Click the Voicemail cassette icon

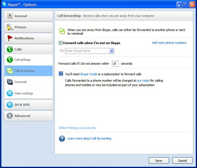click(x=10, y=82)
